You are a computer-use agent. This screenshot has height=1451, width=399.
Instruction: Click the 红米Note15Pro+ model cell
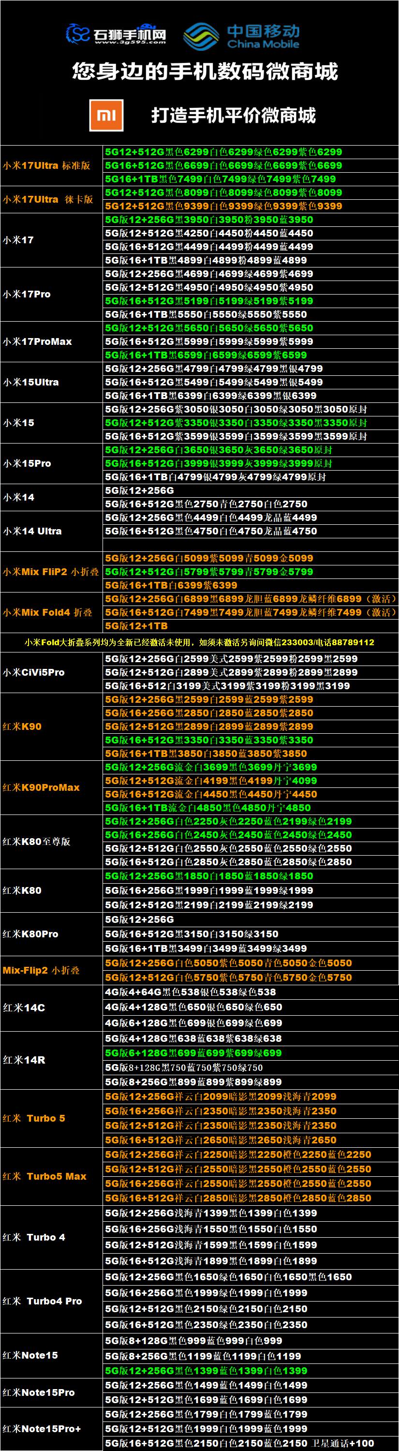tap(42, 1428)
